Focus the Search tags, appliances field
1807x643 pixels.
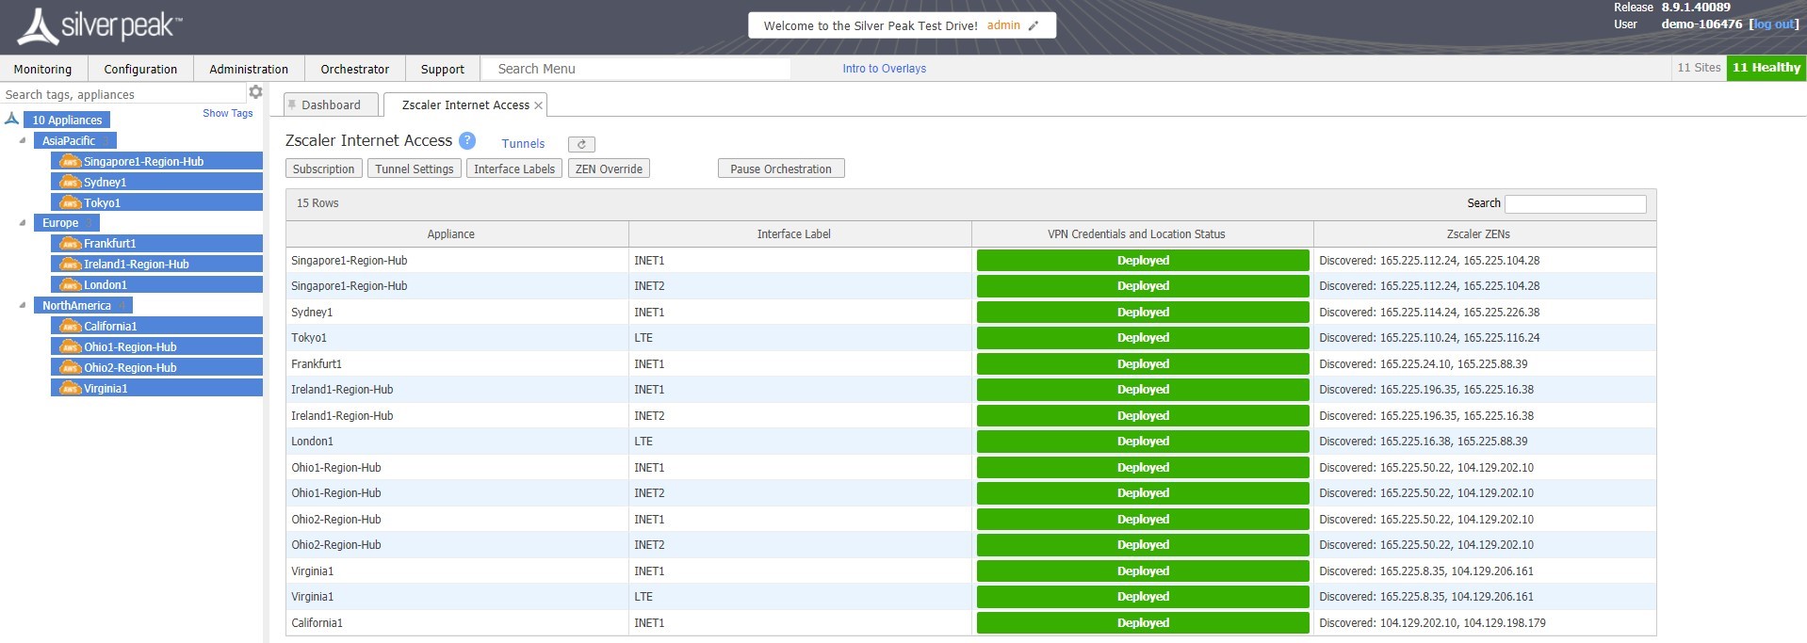coord(122,94)
